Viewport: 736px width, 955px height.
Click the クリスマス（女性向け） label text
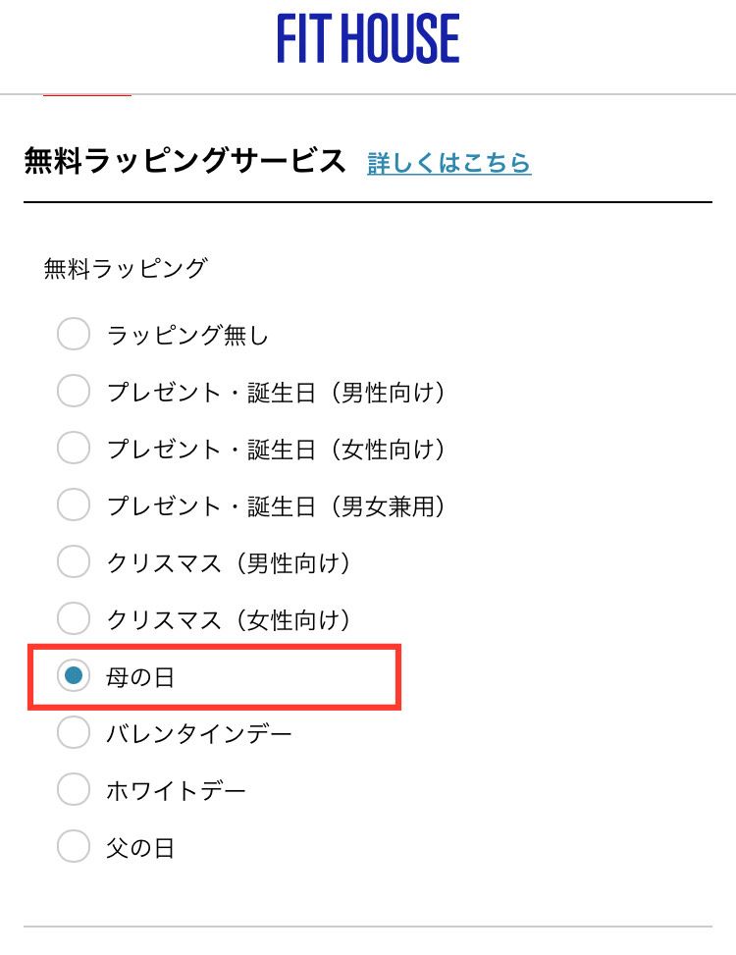tap(229, 620)
